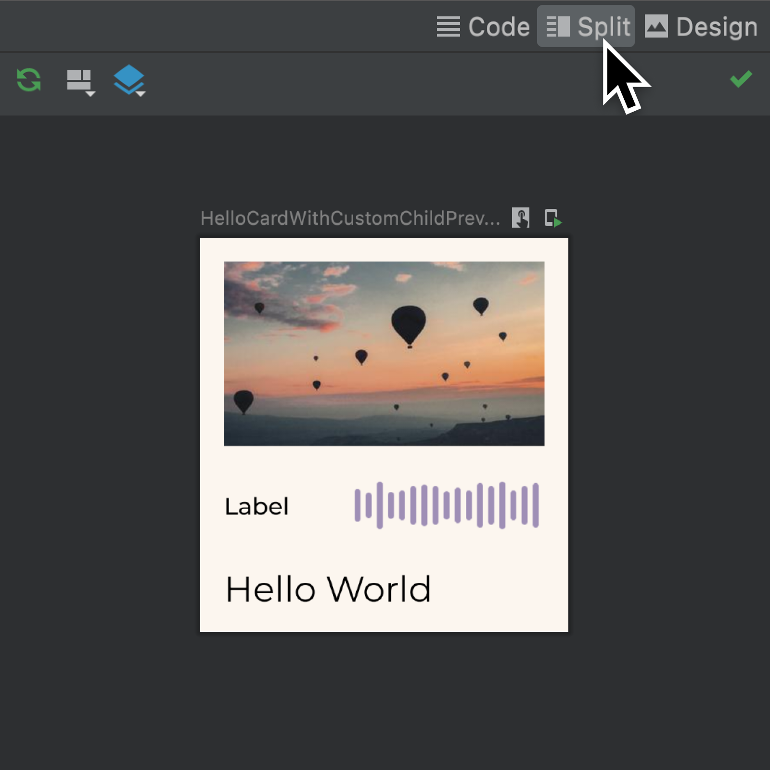Click the hot air balloons image

[x=384, y=353]
